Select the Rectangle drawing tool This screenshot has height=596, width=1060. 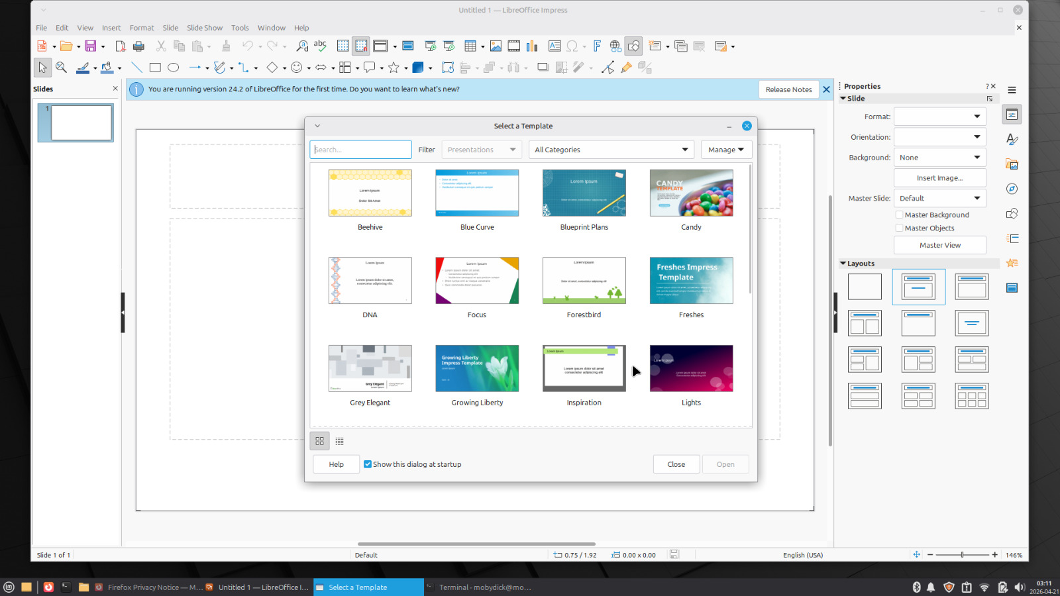tap(155, 68)
